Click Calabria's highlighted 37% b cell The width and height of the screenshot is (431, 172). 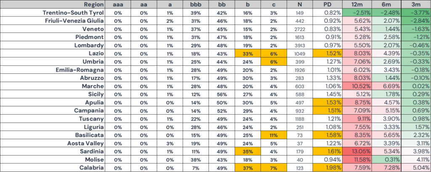[x=247, y=168]
